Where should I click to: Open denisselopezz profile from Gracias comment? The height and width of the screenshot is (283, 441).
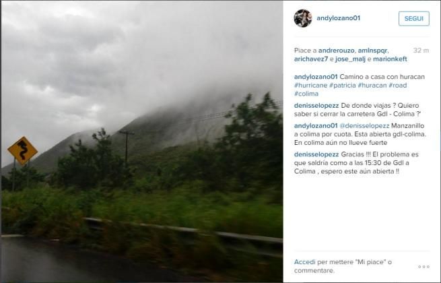pos(316,154)
